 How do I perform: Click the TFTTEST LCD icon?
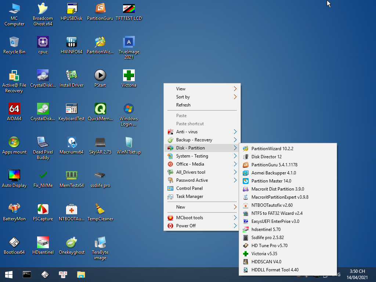coord(129,12)
